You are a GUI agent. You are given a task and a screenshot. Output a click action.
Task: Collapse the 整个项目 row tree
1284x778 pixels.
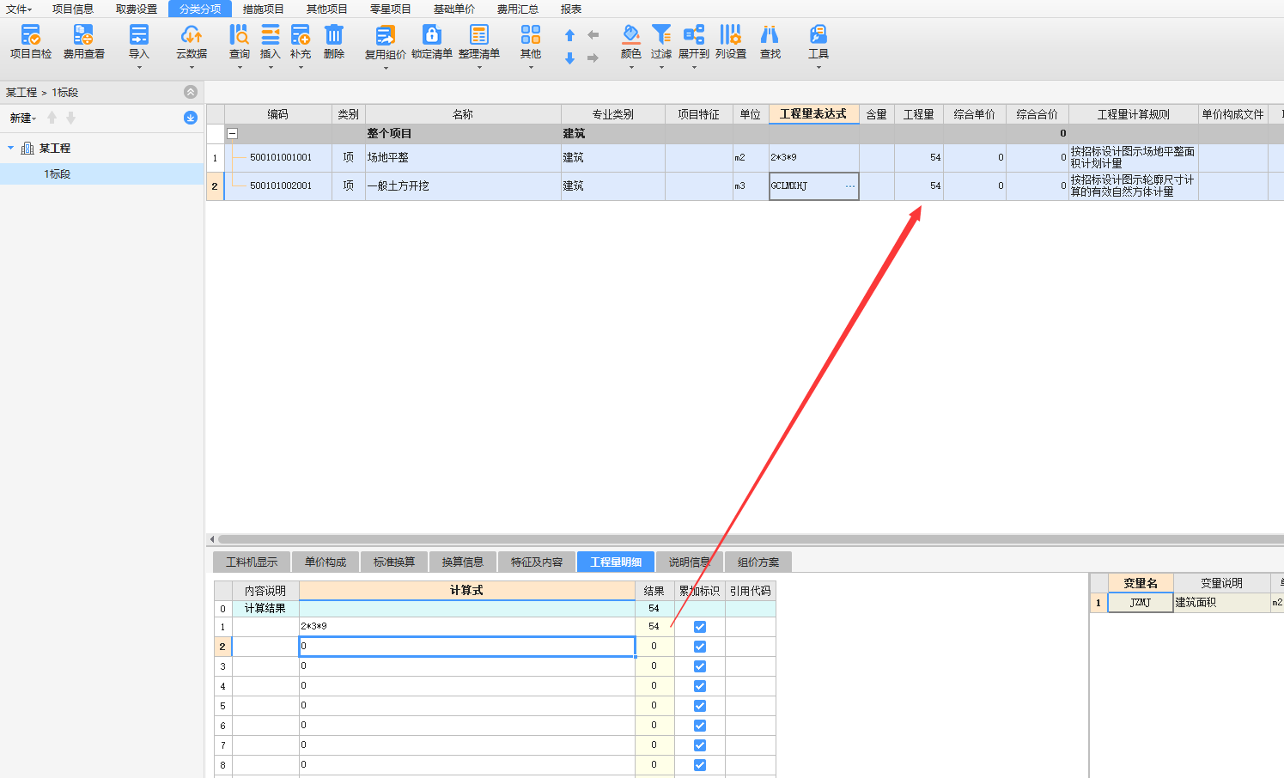(x=232, y=134)
